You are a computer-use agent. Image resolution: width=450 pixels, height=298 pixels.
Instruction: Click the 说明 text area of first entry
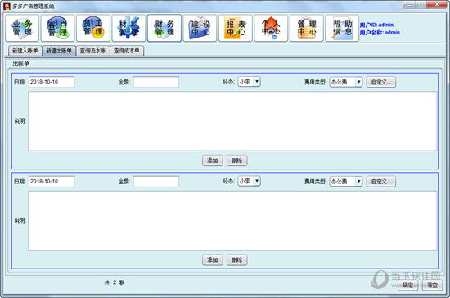coord(232,121)
